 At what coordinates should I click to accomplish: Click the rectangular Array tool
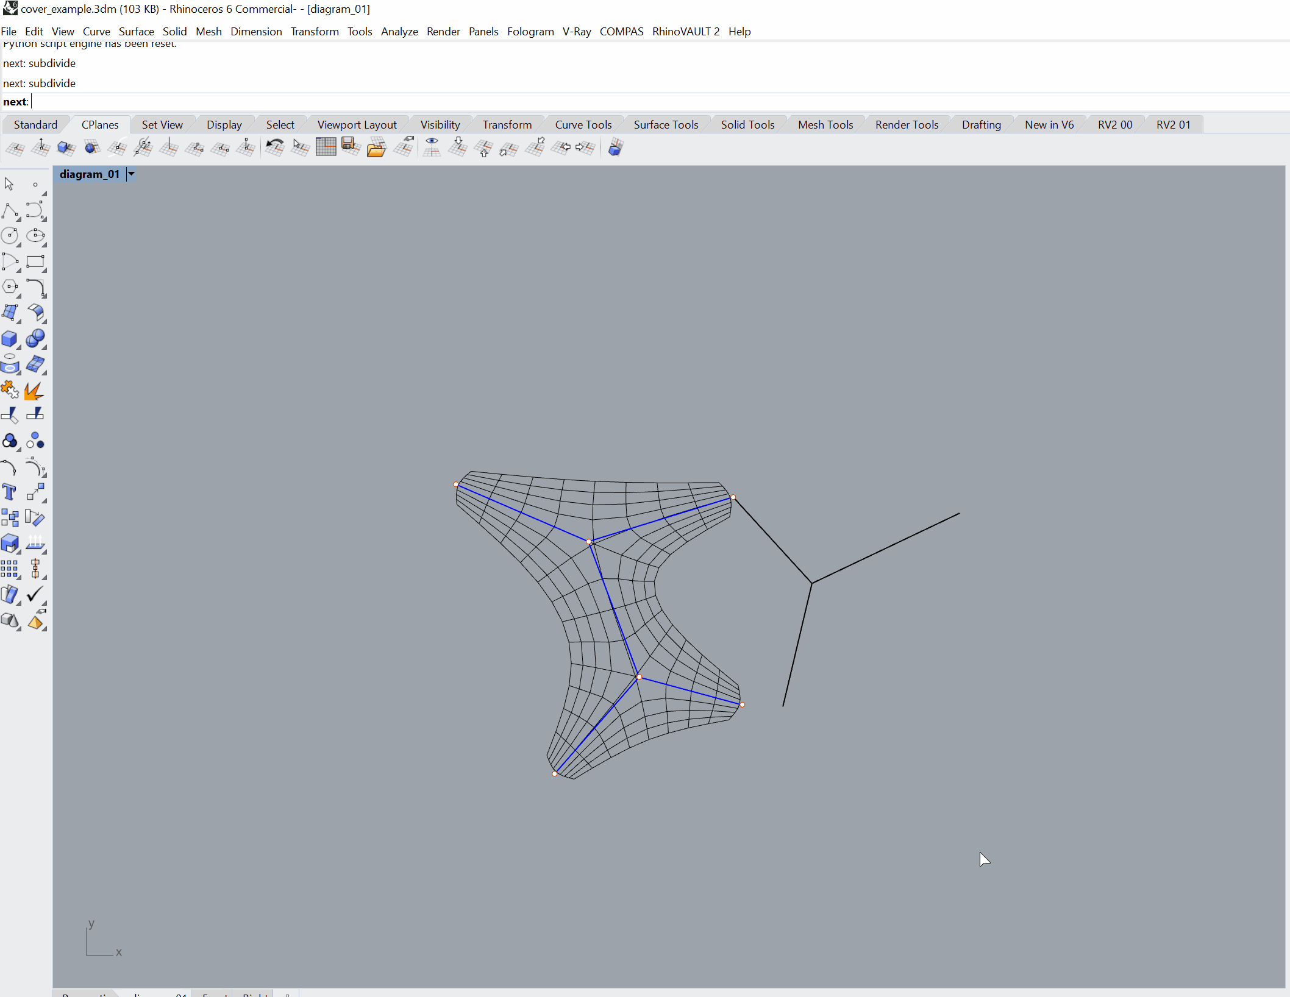tap(10, 569)
